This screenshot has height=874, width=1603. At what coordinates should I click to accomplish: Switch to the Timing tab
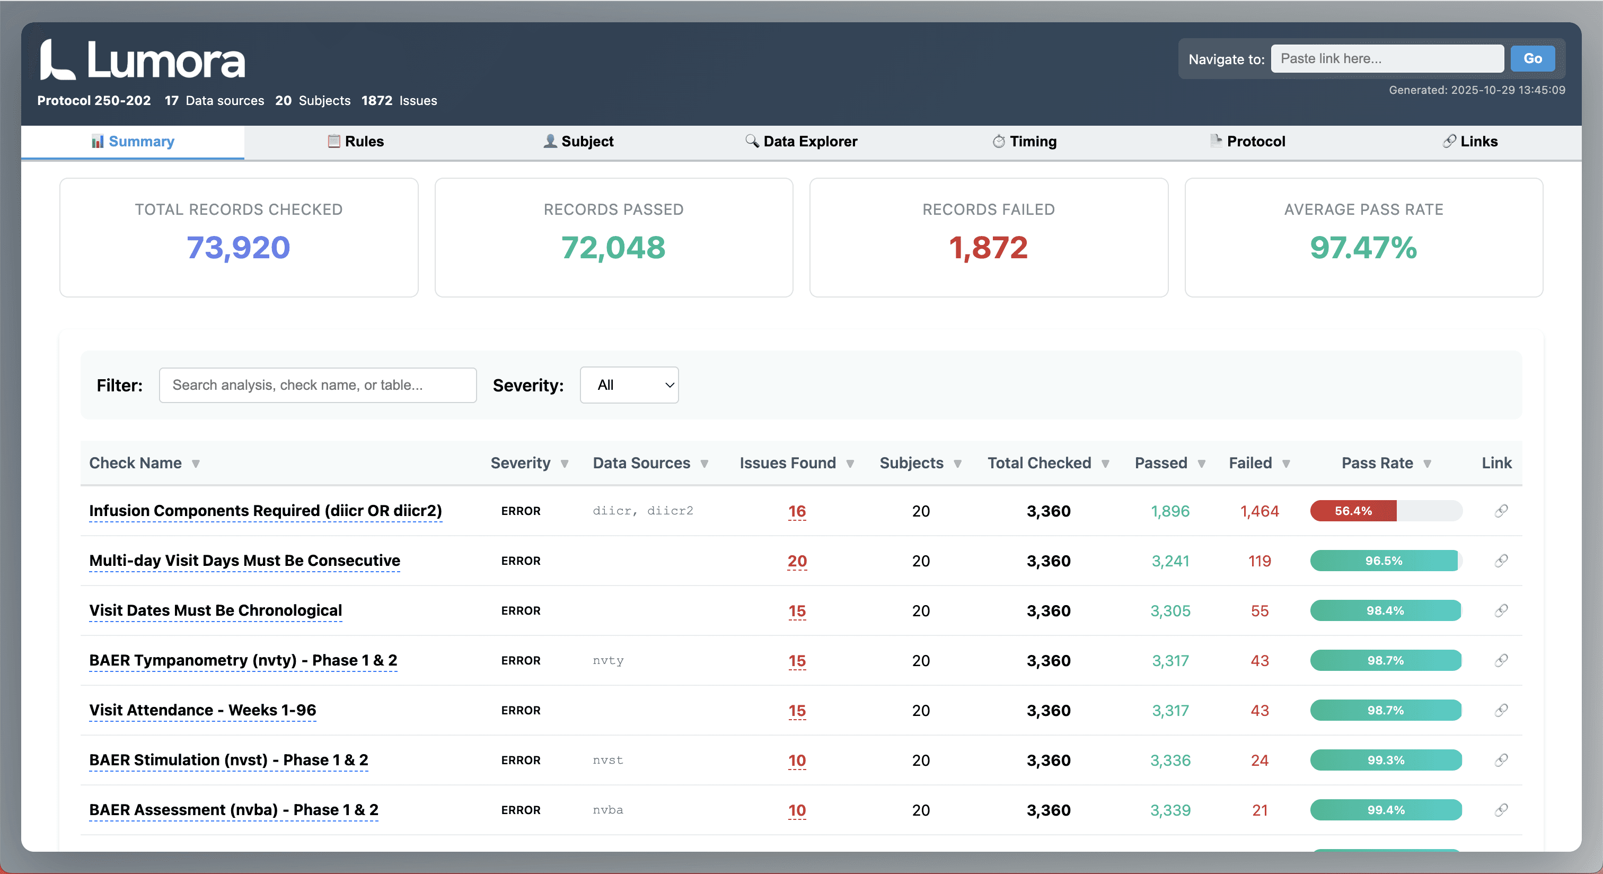pyautogui.click(x=1024, y=142)
